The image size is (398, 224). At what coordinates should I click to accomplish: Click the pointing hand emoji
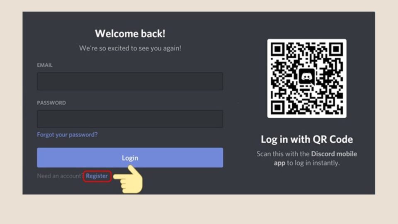(129, 179)
